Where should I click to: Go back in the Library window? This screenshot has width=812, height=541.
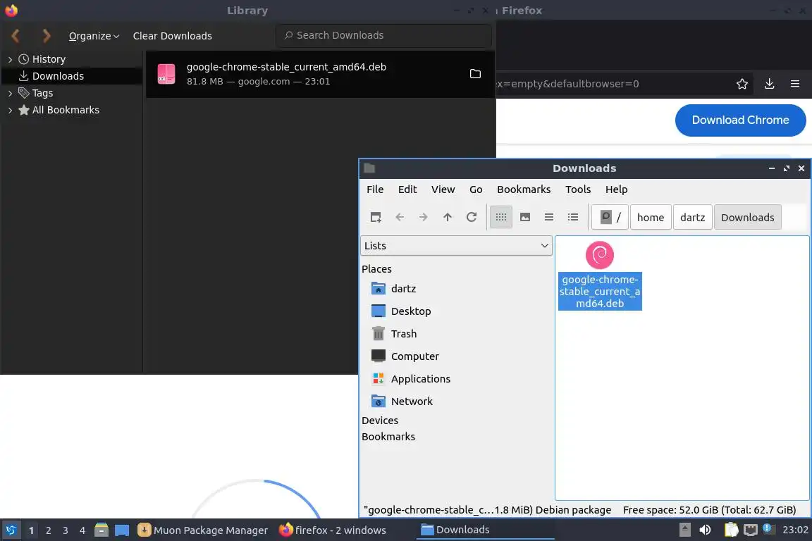click(16, 36)
